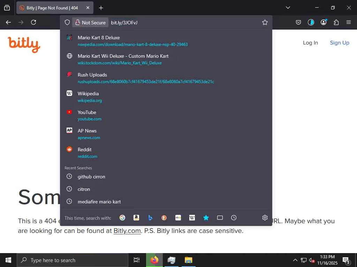The width and height of the screenshot is (357, 267).
Task: Open the Dark Reader extension icon
Action: coord(311,22)
